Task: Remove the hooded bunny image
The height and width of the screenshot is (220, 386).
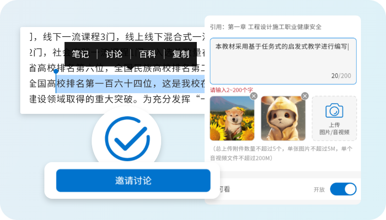Action: tap(305, 96)
